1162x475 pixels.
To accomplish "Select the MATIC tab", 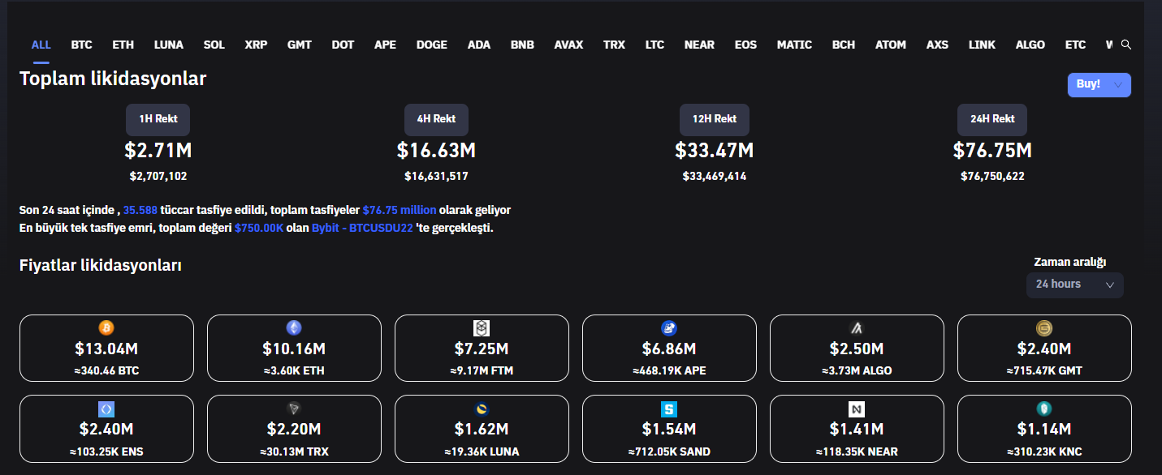I will click(x=793, y=45).
